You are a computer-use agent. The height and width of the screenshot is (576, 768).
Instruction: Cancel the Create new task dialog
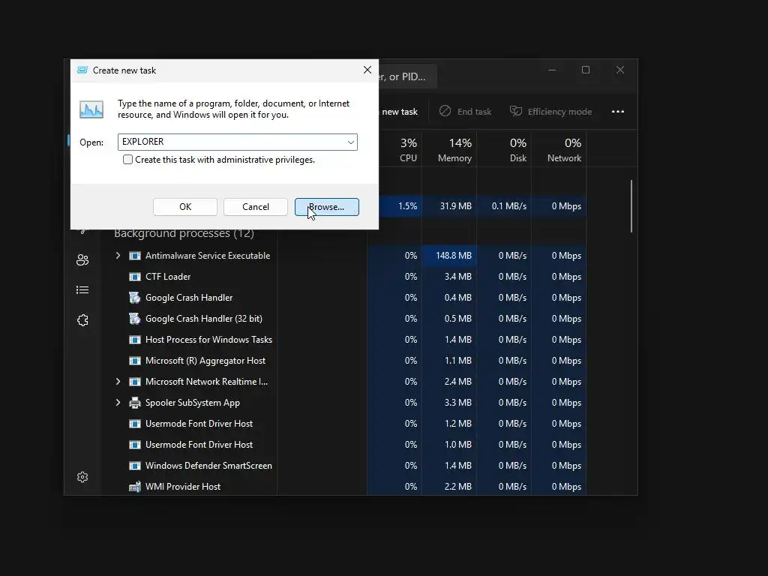[x=256, y=207]
